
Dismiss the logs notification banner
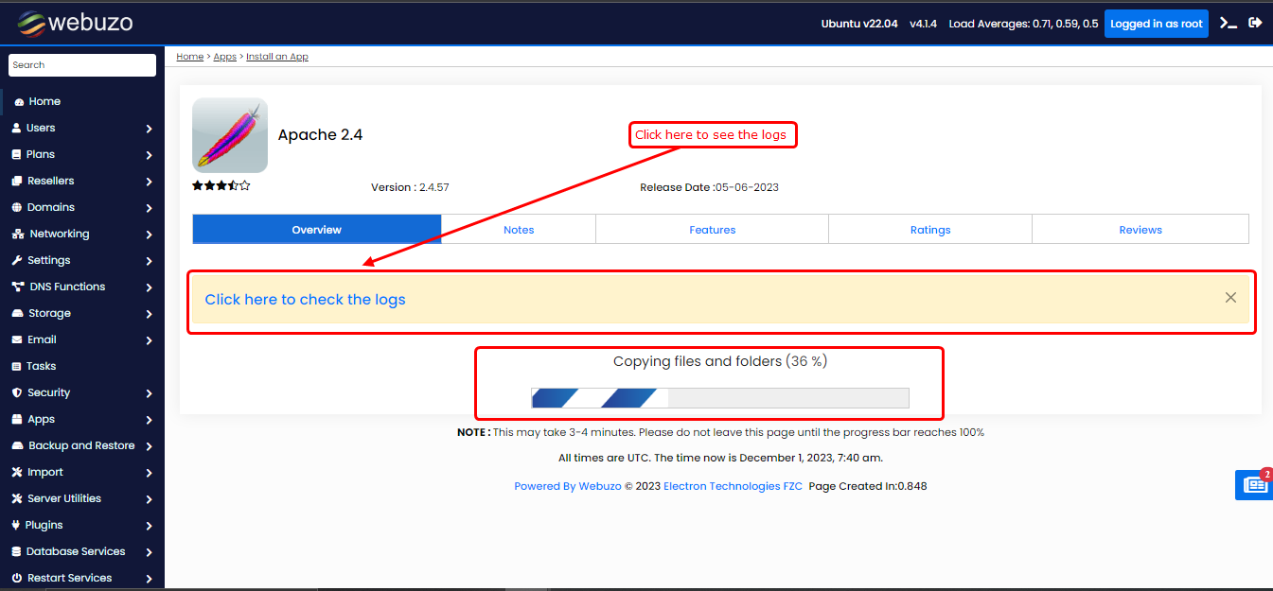pos(1230,298)
